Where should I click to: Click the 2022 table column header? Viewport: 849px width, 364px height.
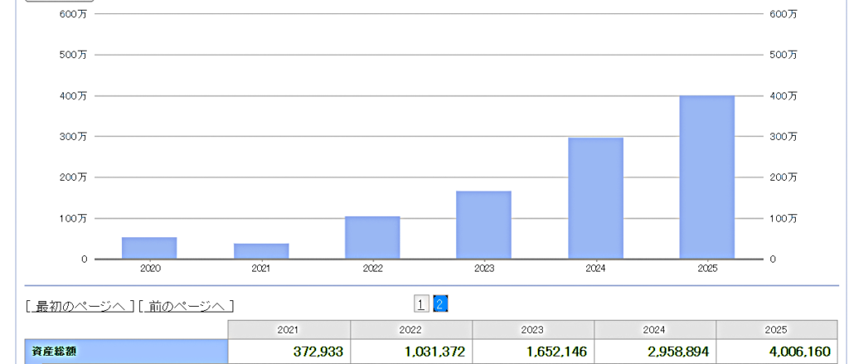pyautogui.click(x=410, y=329)
